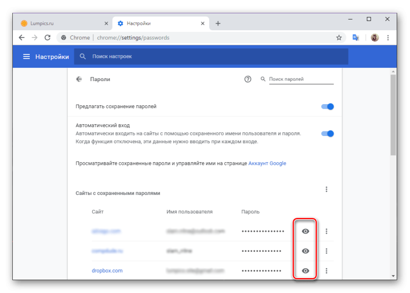Open more actions for the second password row

(326, 251)
